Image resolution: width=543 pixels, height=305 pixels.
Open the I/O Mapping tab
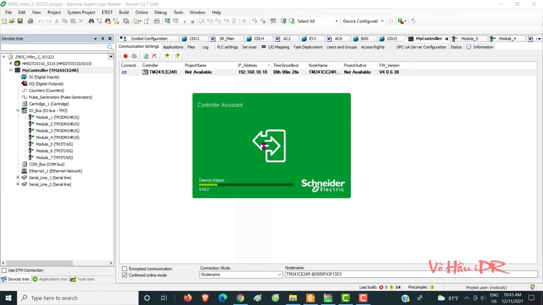click(x=275, y=47)
